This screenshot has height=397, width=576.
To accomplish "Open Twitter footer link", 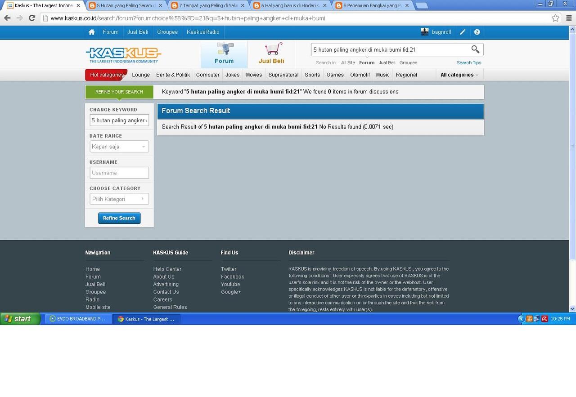I will (229, 269).
